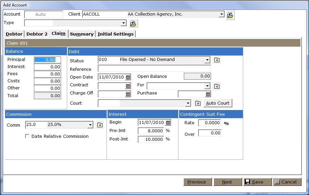309x195 pixels.
Task: Switch to the Initial Settings tab
Action: tap(116, 34)
